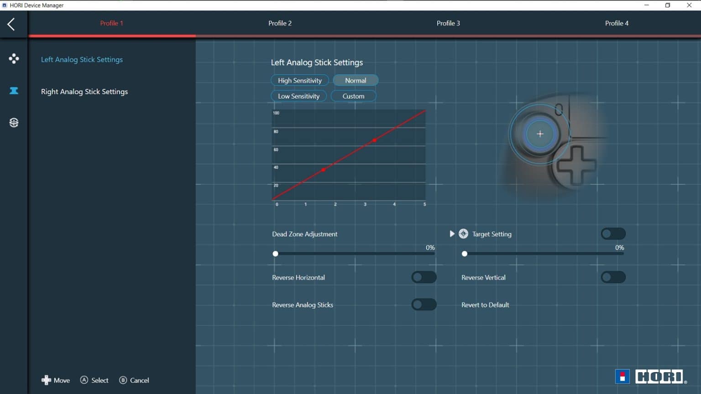Viewport: 701px width, 394px height.
Task: Click the D-pad on controller image
Action: (x=575, y=165)
